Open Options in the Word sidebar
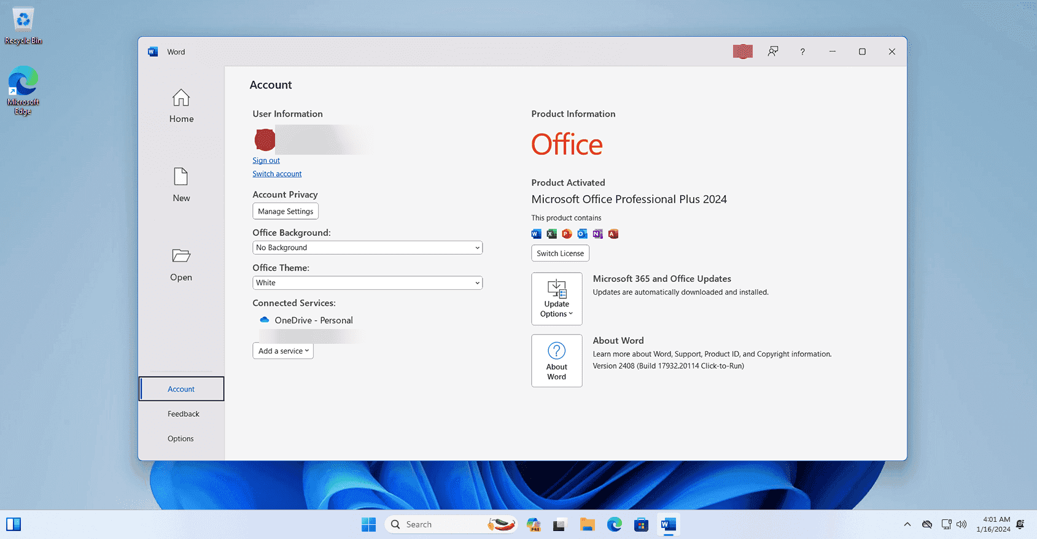1037x539 pixels. 181,438
